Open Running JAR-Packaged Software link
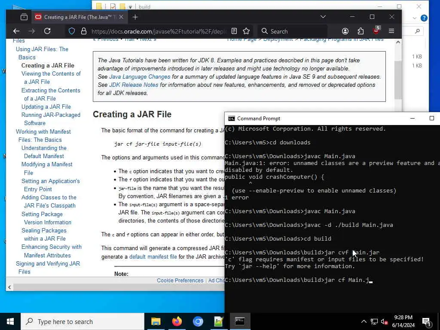440x330 pixels. tap(51, 119)
